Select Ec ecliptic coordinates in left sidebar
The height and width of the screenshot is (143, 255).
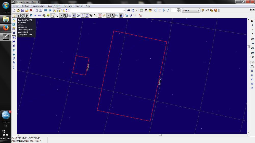tap(14, 41)
